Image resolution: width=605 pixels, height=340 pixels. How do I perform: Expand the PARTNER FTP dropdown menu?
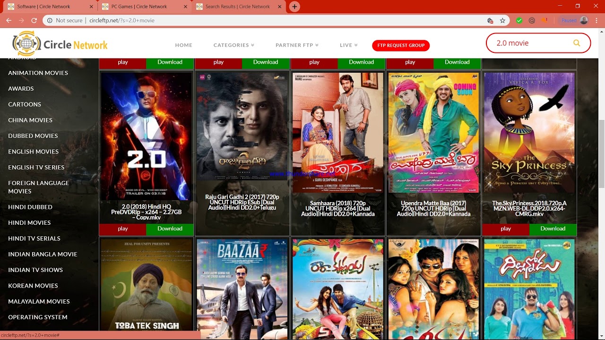[x=297, y=45]
